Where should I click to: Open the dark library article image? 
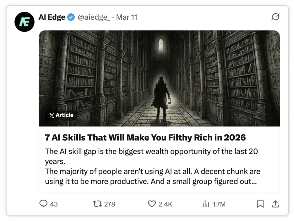point(159,78)
